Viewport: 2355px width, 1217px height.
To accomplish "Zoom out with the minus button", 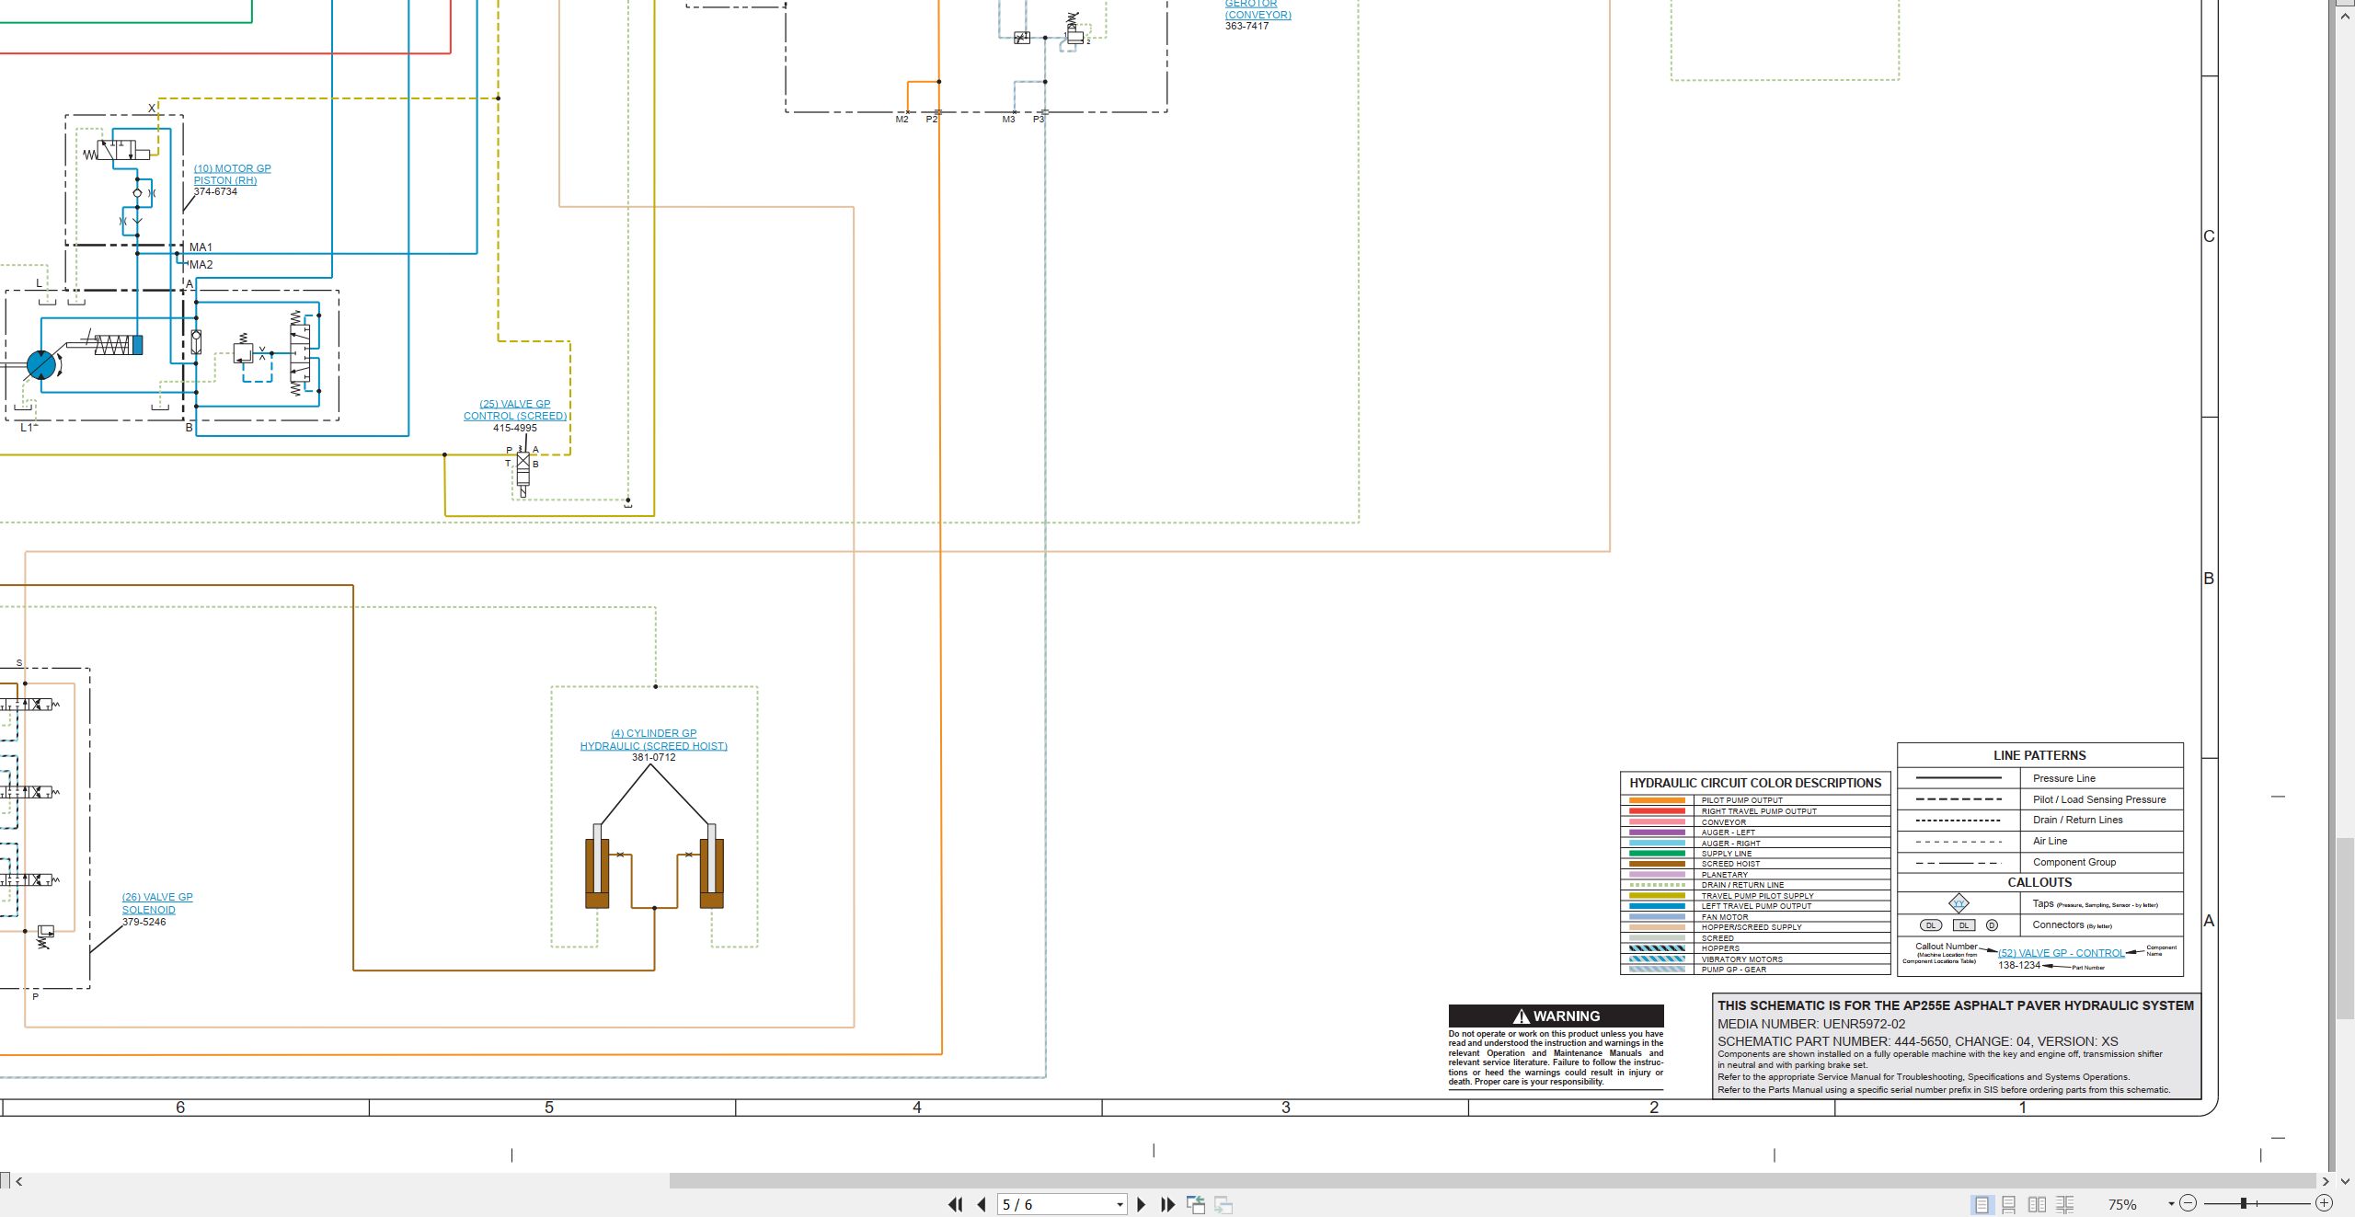I will (2188, 1203).
